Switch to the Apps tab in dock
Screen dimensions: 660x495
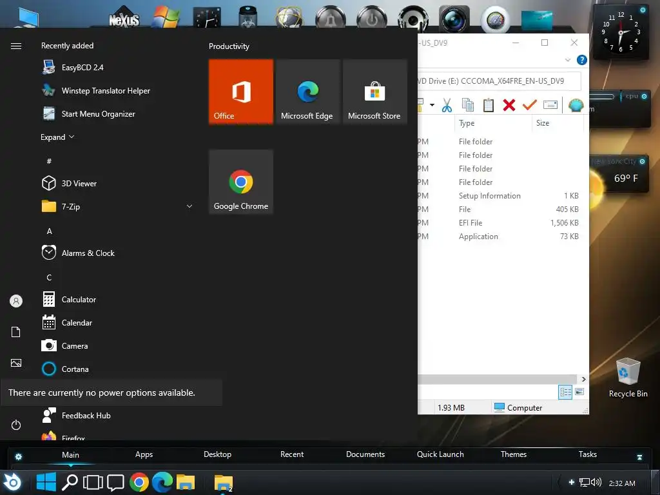(x=144, y=454)
